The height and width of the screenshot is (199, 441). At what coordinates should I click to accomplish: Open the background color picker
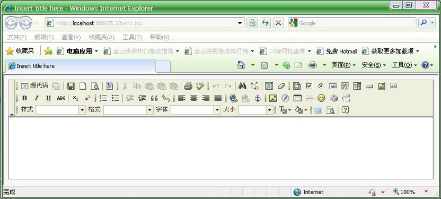pyautogui.click(x=301, y=110)
